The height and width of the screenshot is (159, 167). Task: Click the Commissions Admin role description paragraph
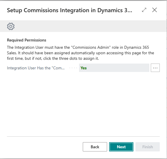tap(80, 53)
